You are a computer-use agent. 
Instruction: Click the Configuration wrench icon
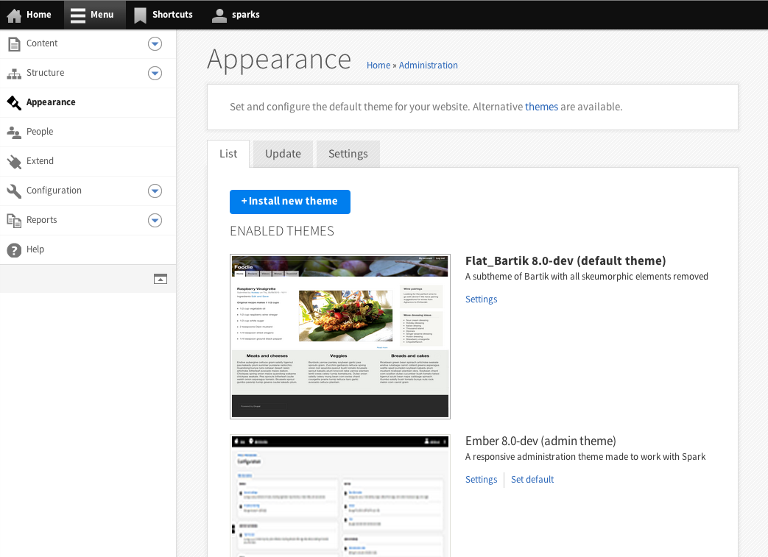click(x=14, y=191)
